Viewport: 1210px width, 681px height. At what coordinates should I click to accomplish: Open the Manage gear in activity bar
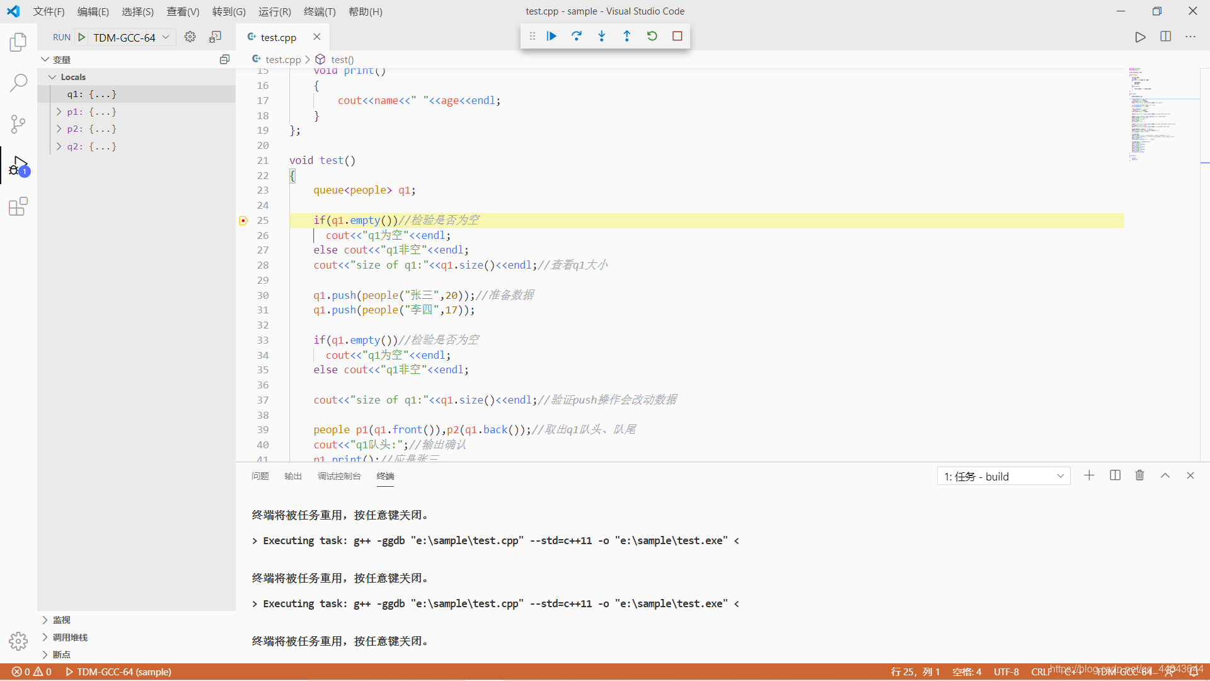[x=18, y=641]
